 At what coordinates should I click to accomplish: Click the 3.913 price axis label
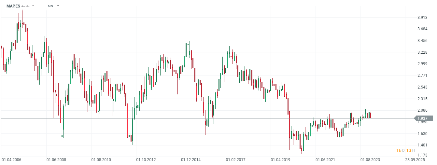pyautogui.click(x=423, y=18)
